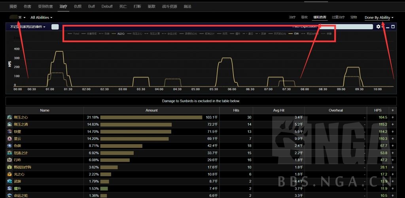Switch to the Debuff tab

coord(107,7)
